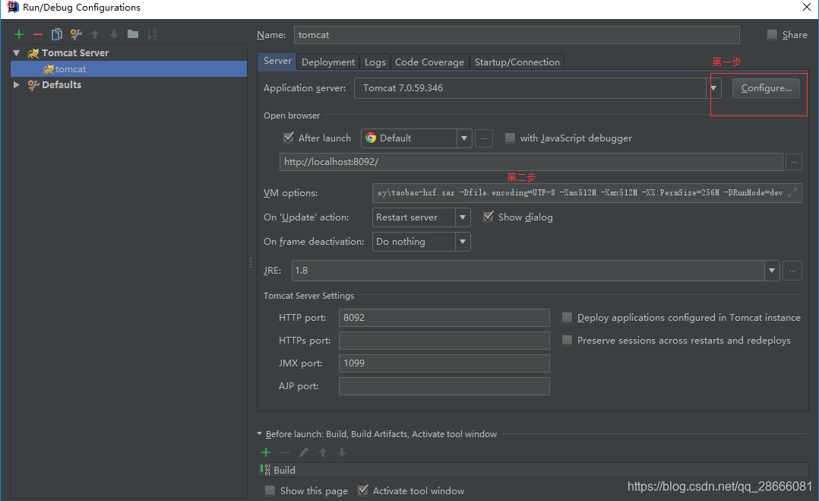Switch to Logs tab
The image size is (819, 501).
375,62
